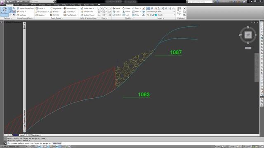Viewport: 264px width, 148px height.
Task: Open the Toolspace palette button
Action: tap(5, 11)
